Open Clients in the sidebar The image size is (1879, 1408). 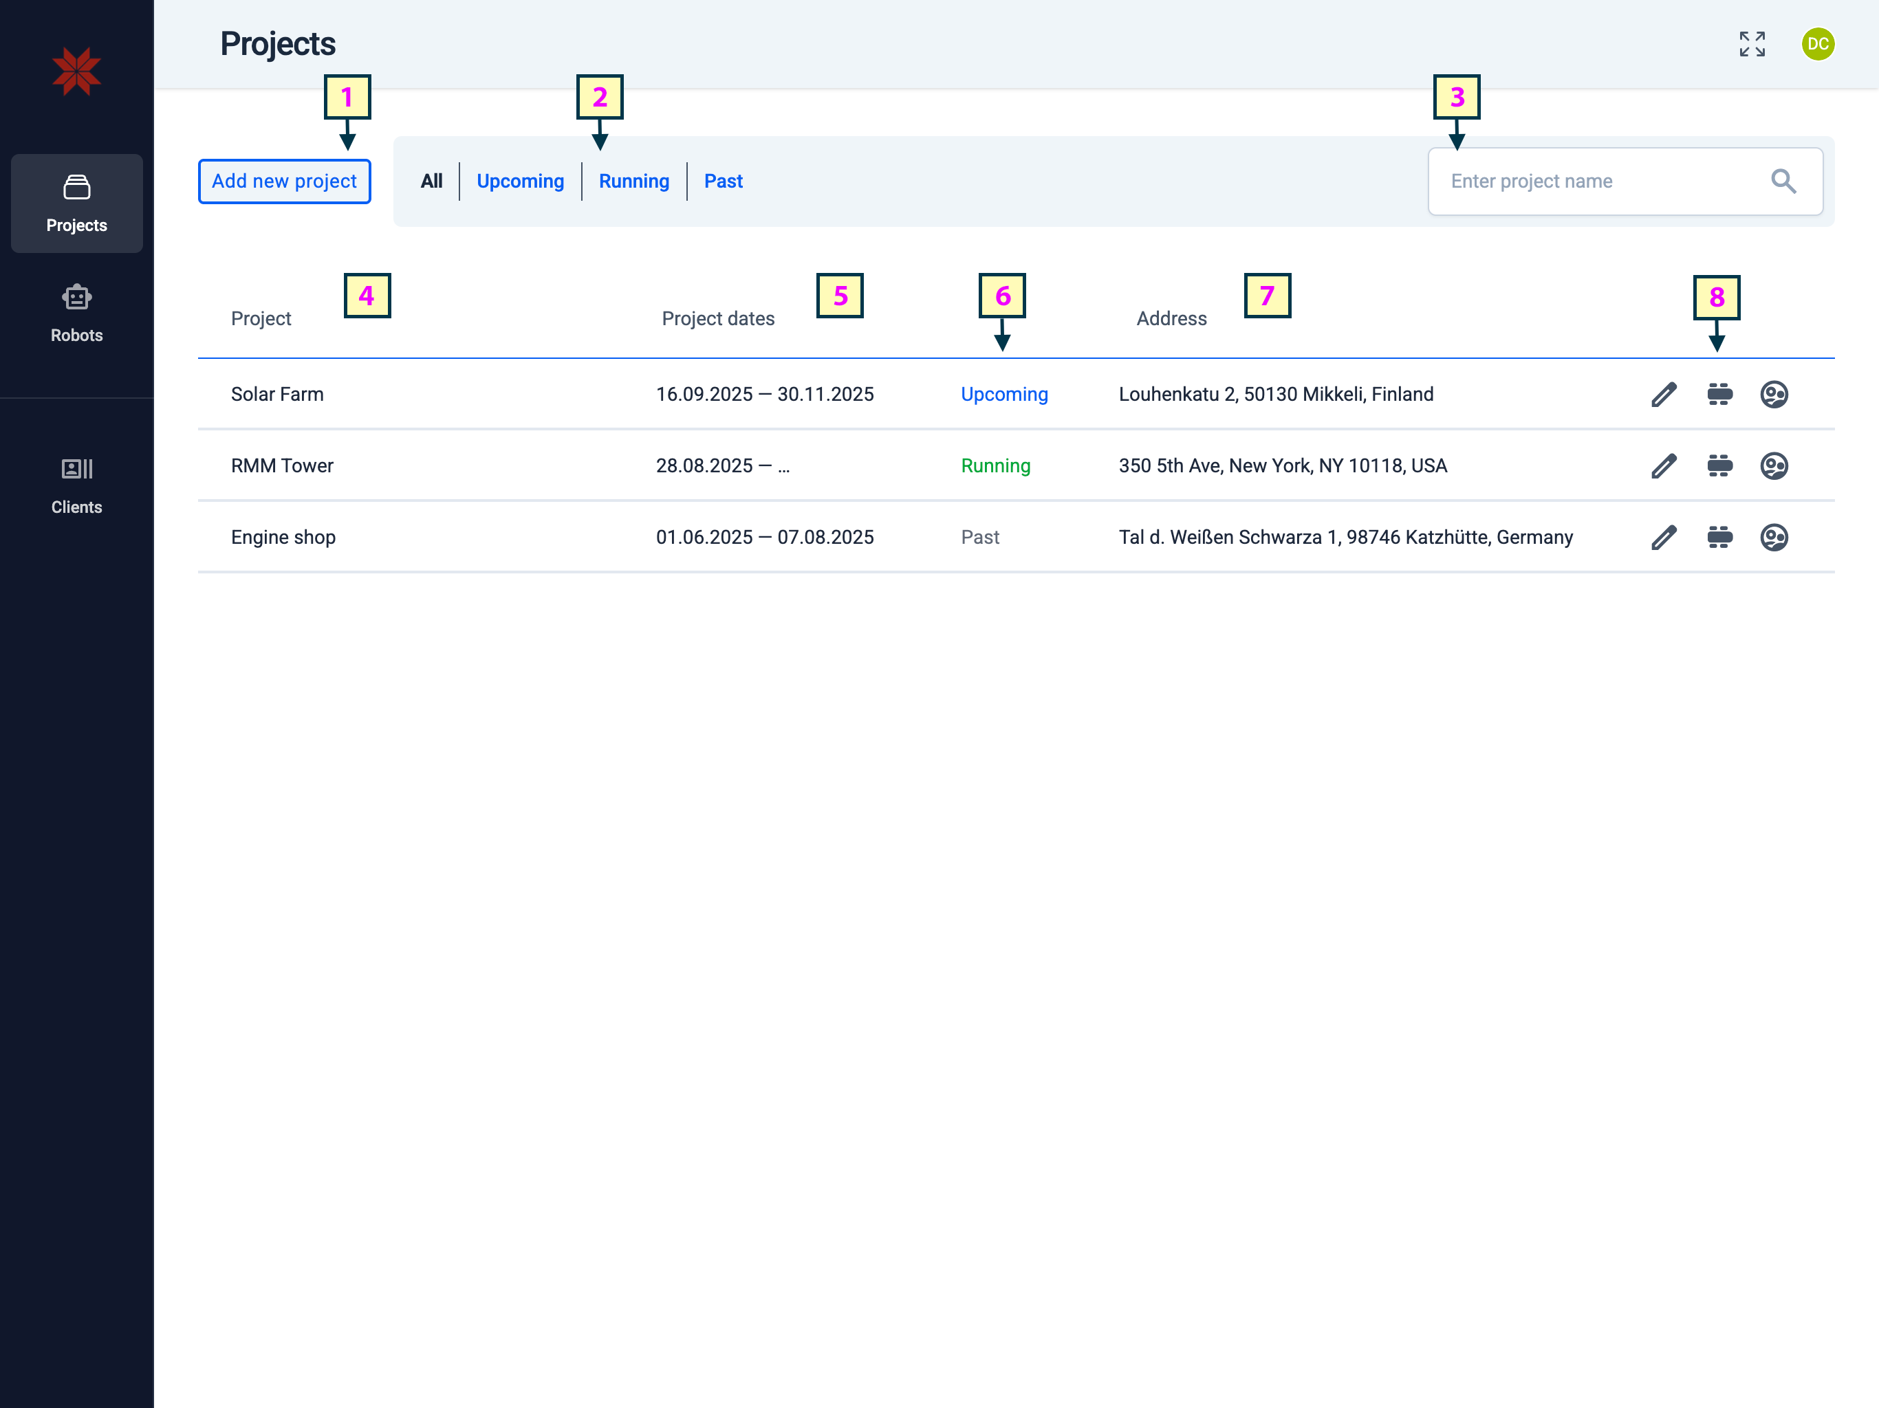76,485
